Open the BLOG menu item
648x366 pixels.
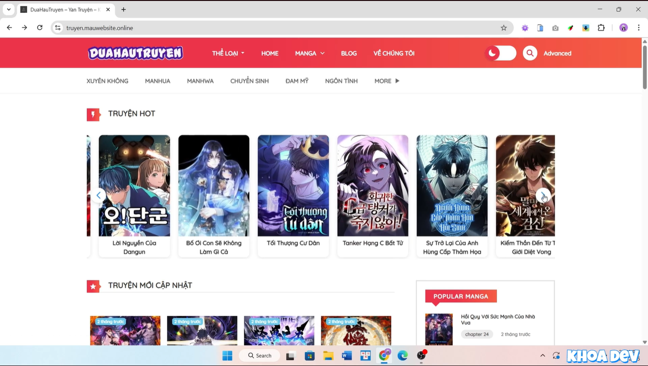pyautogui.click(x=349, y=53)
